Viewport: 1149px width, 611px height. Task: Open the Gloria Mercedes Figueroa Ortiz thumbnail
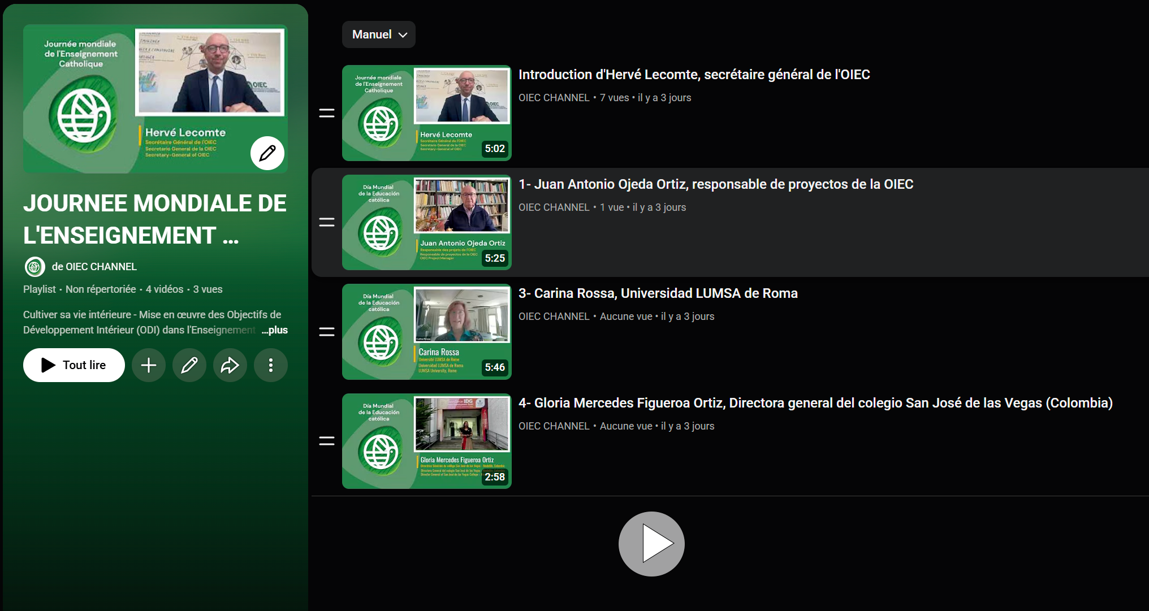coord(427,441)
